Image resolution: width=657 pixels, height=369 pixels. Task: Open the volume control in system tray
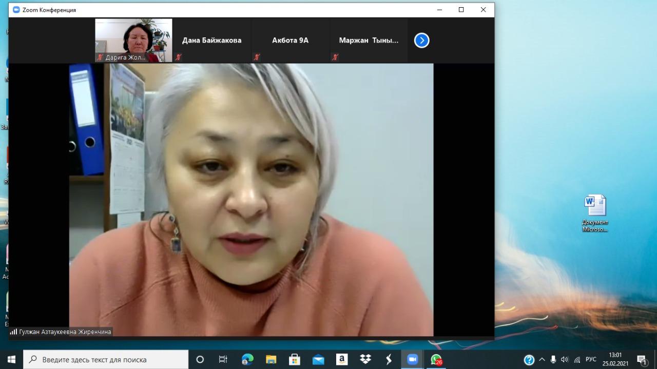point(565,359)
